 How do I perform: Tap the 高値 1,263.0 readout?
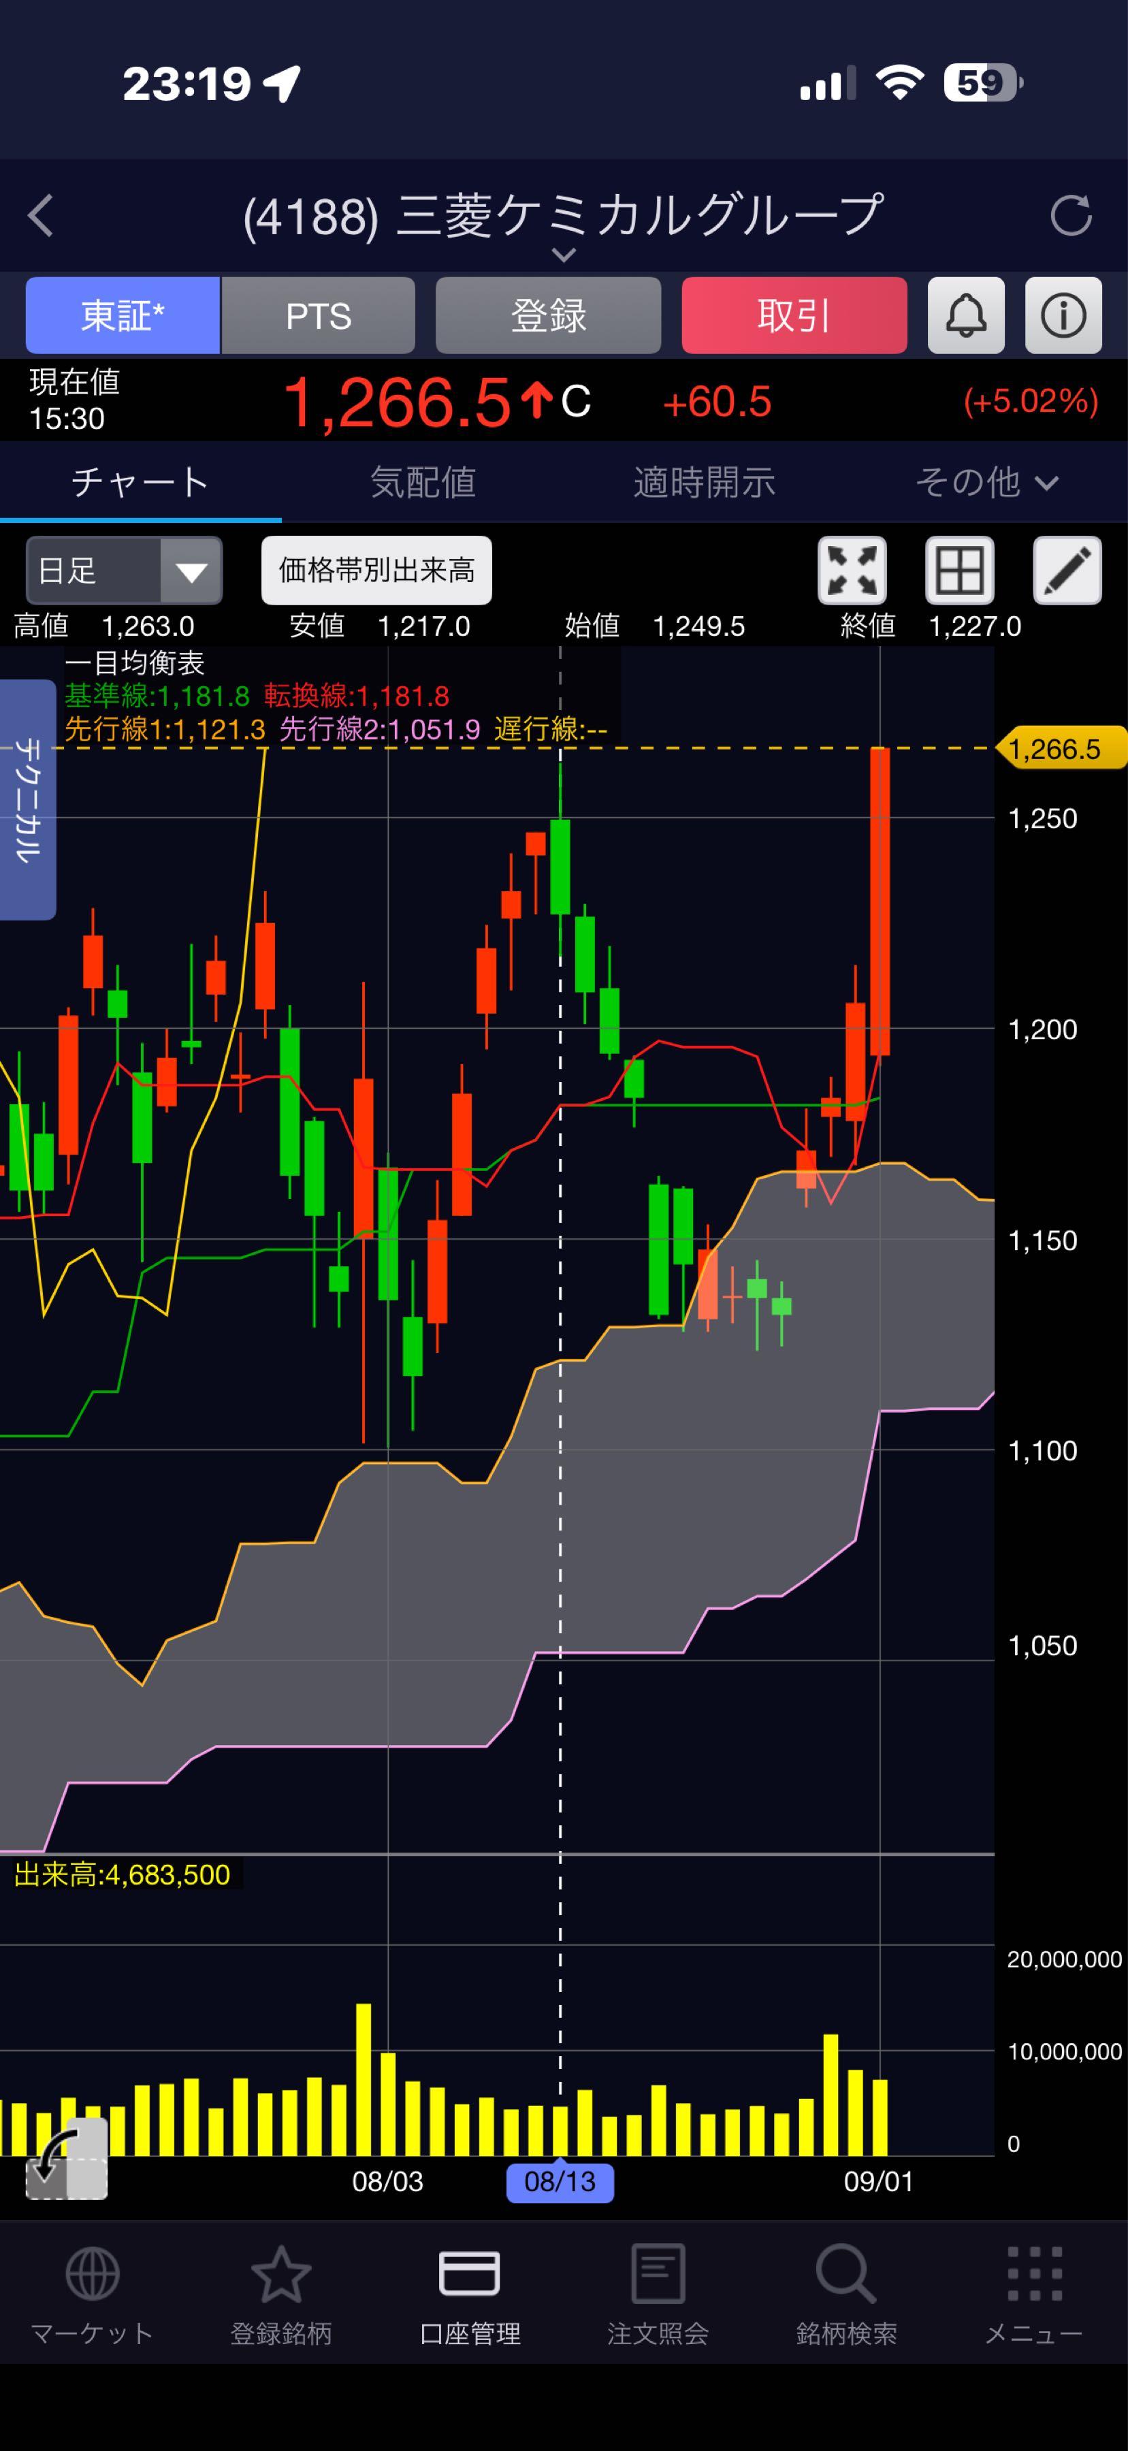pyautogui.click(x=103, y=626)
